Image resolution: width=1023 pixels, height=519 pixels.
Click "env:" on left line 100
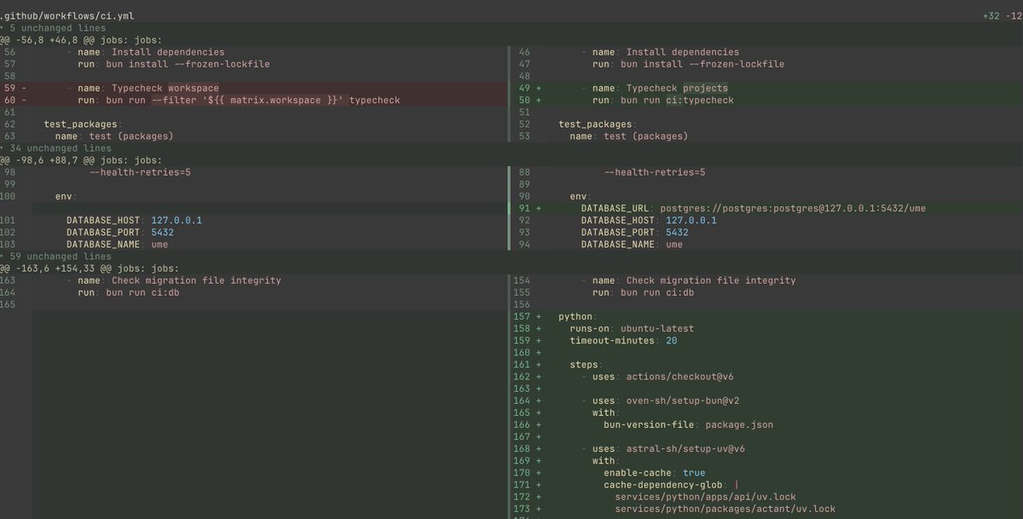pos(66,196)
